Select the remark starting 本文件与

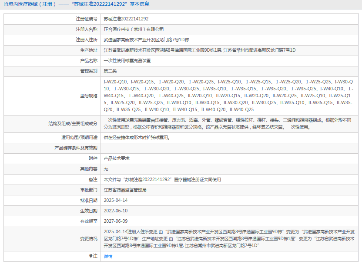(x=162, y=179)
